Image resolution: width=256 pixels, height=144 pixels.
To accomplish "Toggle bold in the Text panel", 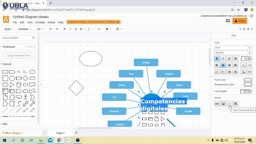I will [x=217, y=59].
